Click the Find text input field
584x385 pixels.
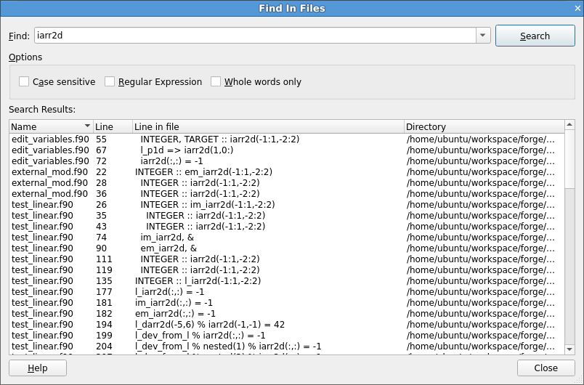tap(254, 36)
